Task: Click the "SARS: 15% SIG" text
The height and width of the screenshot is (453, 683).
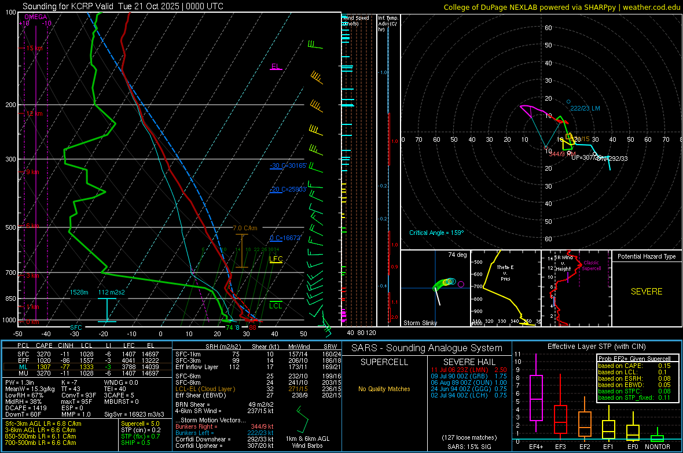Action: pos(469,447)
